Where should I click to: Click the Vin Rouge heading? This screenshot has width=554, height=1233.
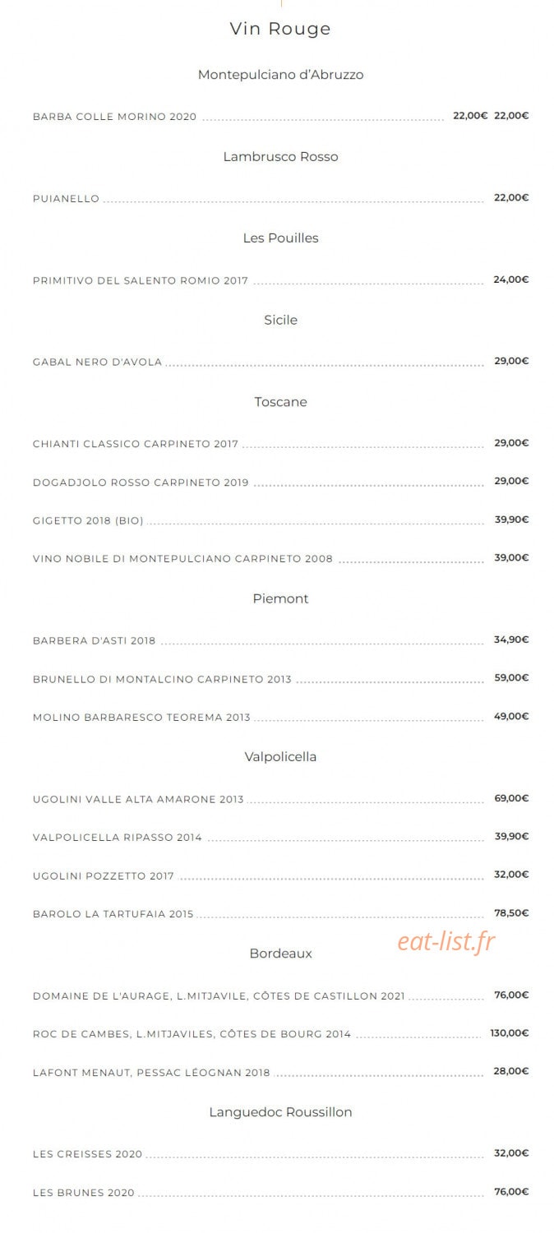tap(280, 29)
